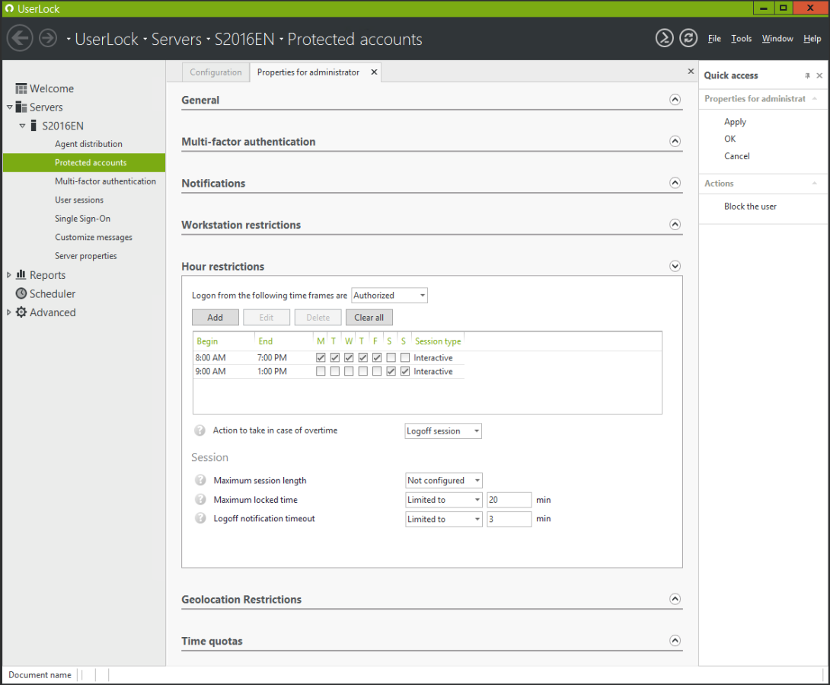
Task: Close the Properties for administrator tab
Action: 374,72
